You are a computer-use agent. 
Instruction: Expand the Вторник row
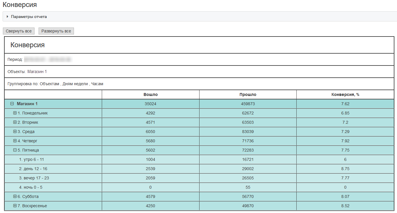click(x=15, y=122)
